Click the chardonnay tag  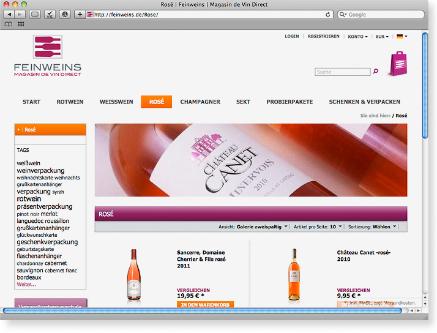click(30, 263)
